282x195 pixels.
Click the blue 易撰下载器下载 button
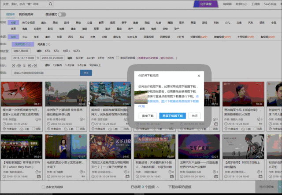tap(172, 116)
